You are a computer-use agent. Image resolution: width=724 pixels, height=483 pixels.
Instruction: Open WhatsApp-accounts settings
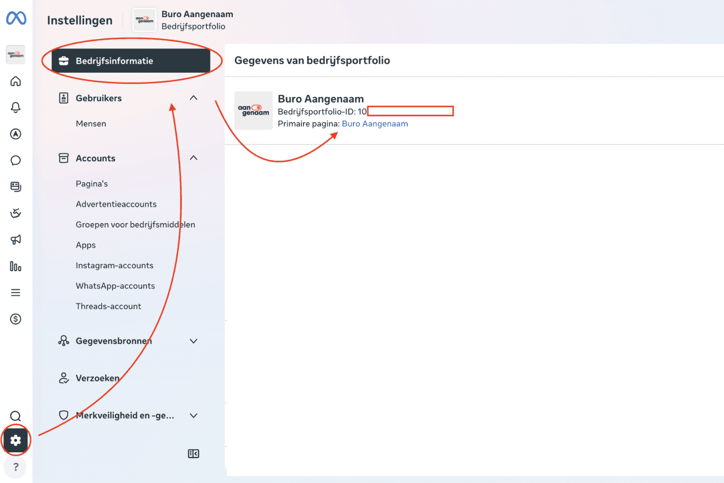(x=115, y=286)
